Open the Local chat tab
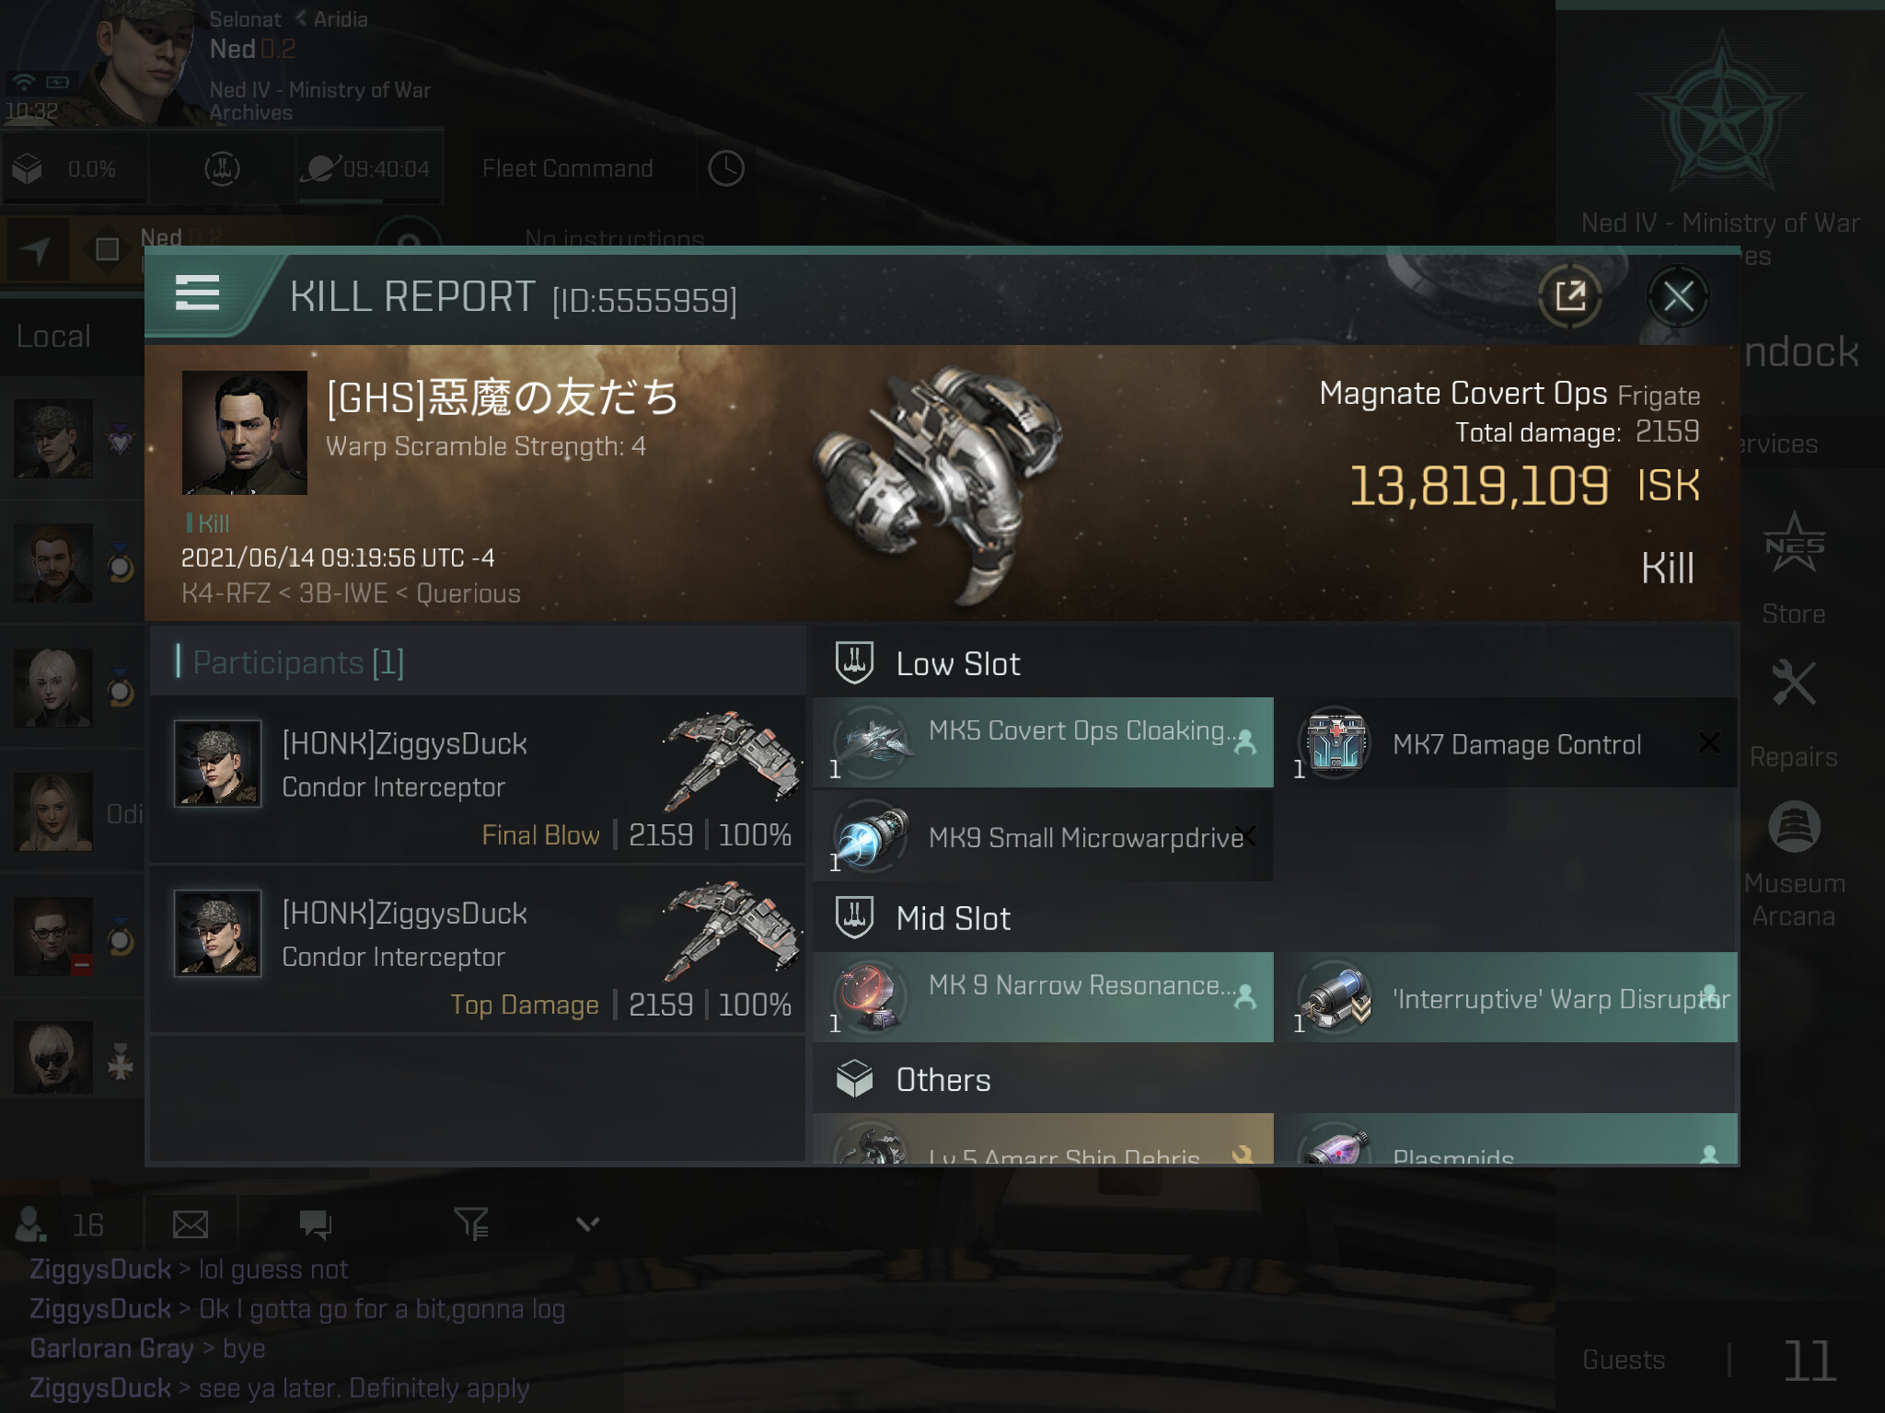The height and width of the screenshot is (1413, 1885). [x=54, y=337]
